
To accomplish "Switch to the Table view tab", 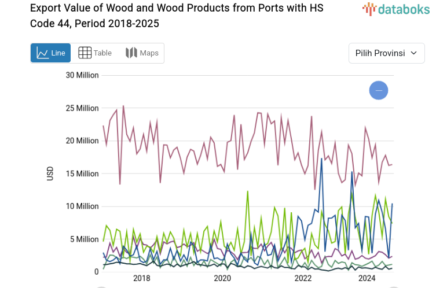I will 95,53.
